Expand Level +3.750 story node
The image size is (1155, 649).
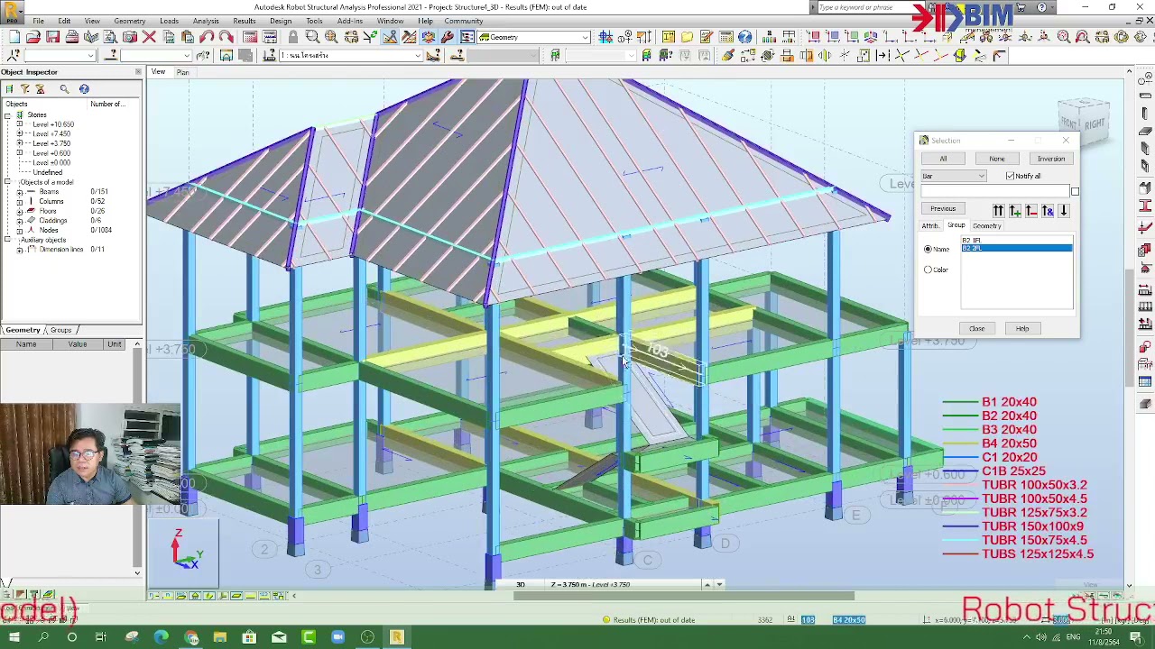click(x=20, y=143)
